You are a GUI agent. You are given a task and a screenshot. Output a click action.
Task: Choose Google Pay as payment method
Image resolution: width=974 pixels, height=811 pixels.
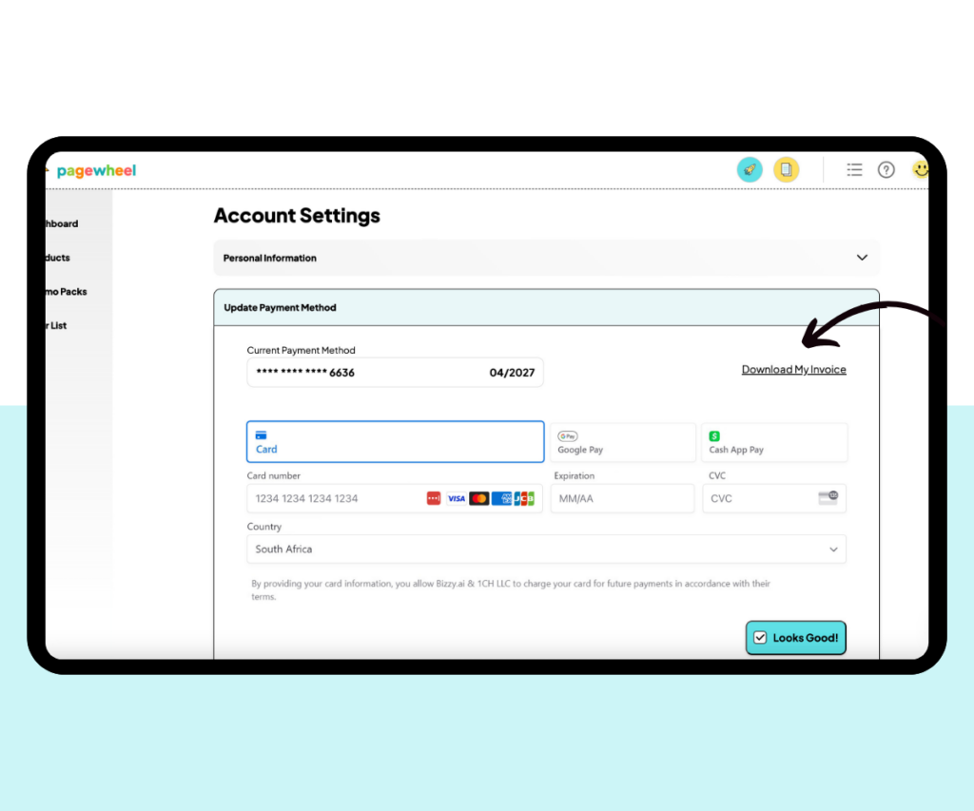[622, 441]
